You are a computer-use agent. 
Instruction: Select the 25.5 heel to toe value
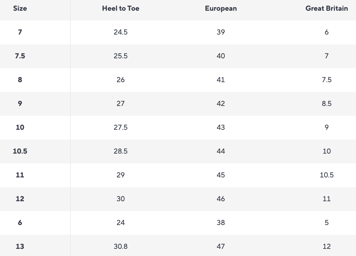(x=121, y=56)
